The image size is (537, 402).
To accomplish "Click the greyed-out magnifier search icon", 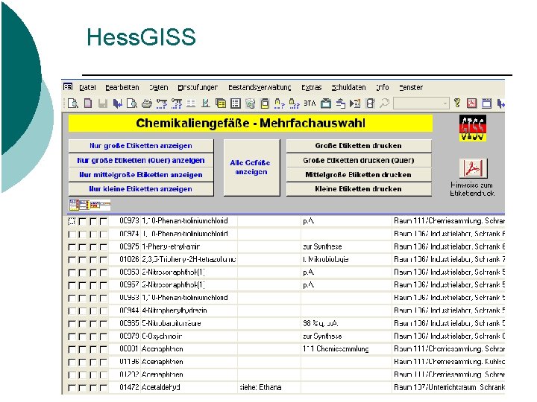I will (x=385, y=103).
